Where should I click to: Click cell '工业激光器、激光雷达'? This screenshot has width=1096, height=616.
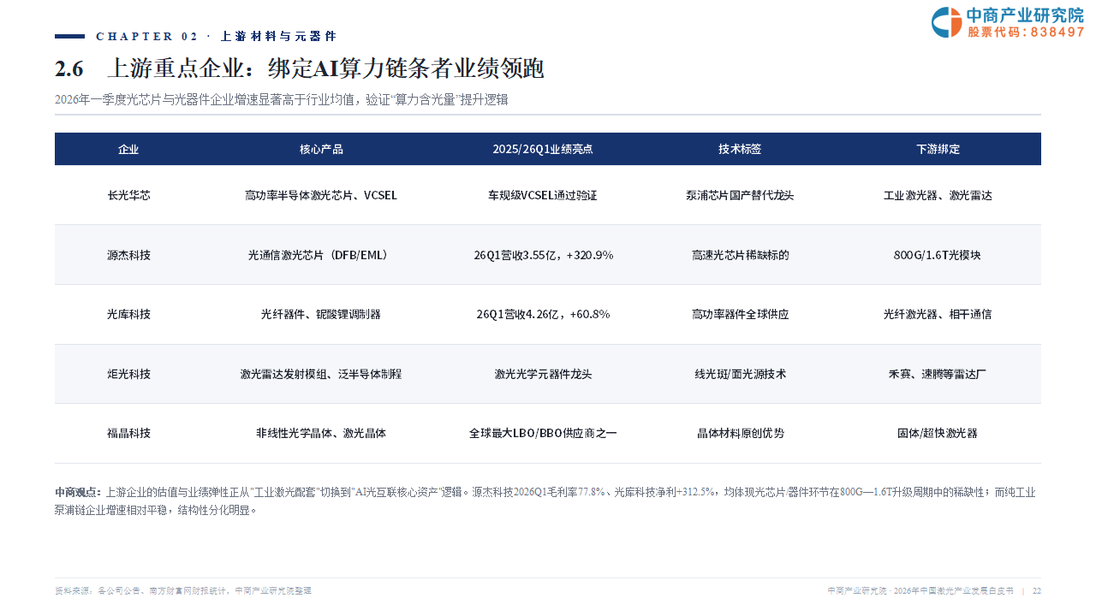938,195
